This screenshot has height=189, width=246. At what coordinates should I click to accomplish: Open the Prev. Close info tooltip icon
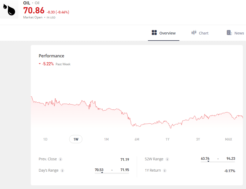point(61,159)
